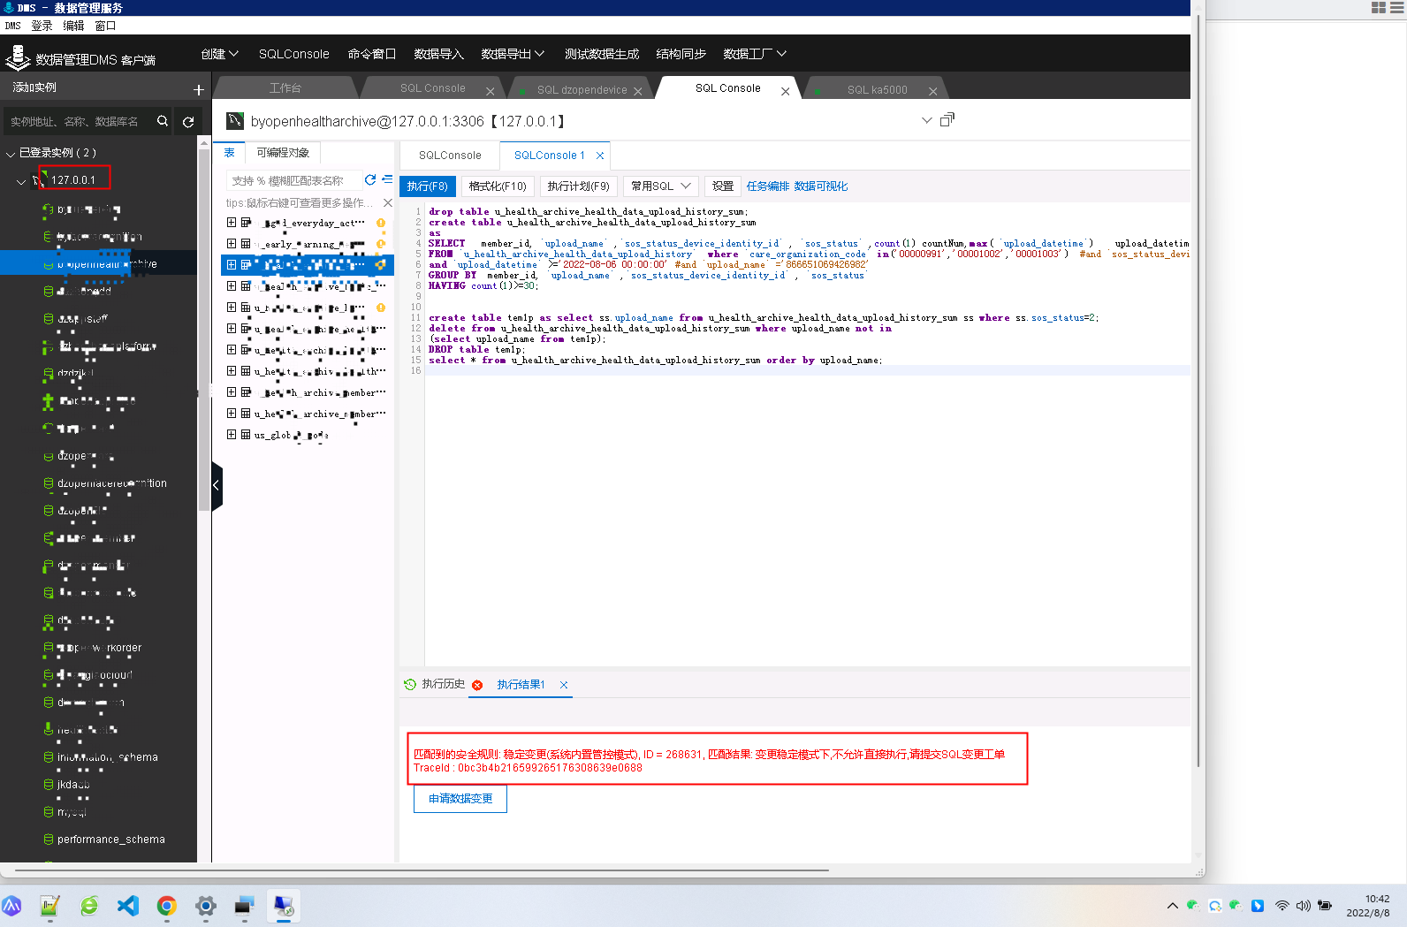Show hidden system tray icons

click(1173, 906)
